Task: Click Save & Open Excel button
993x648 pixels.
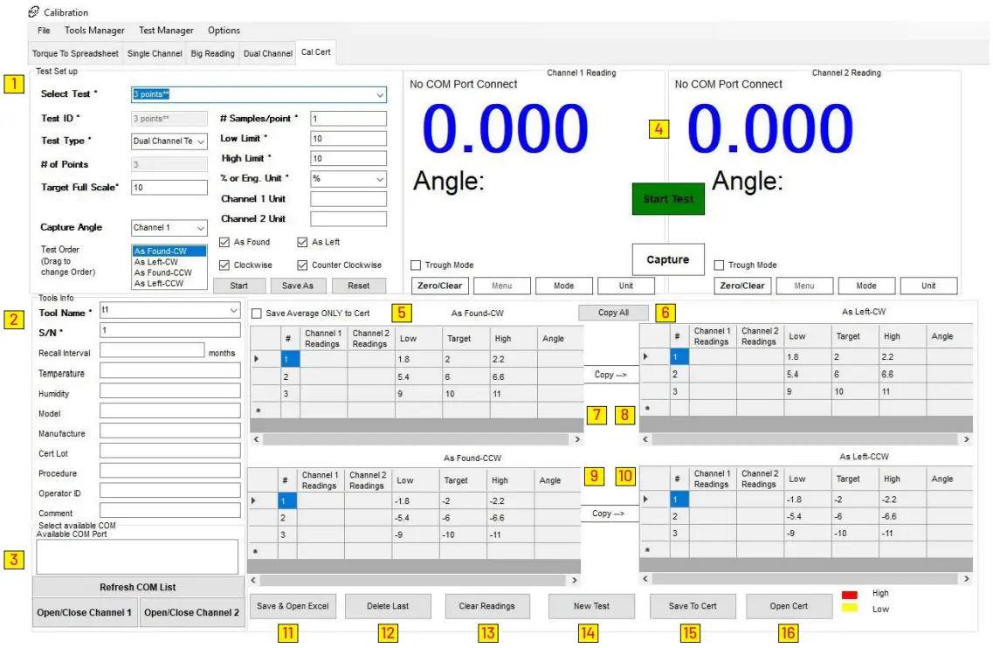Action: 293,606
